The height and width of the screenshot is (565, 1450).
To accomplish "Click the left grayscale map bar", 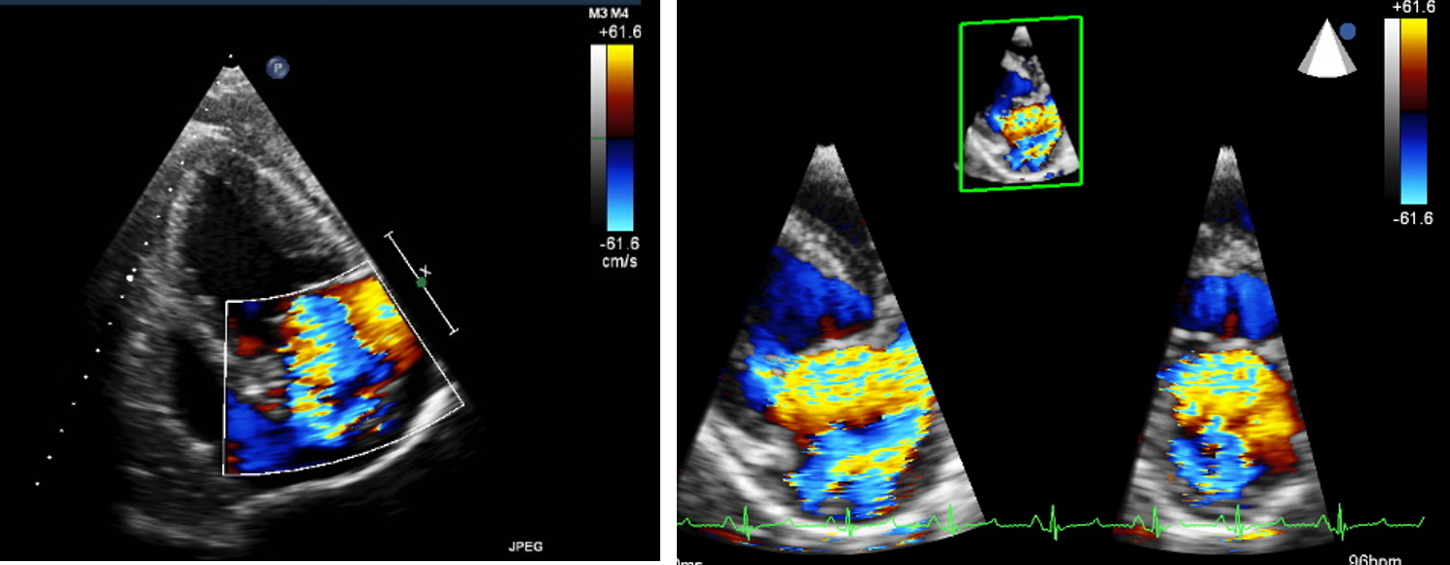I will point(597,137).
